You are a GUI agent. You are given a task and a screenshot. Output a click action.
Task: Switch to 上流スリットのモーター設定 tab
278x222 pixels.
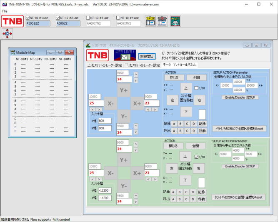105,65
